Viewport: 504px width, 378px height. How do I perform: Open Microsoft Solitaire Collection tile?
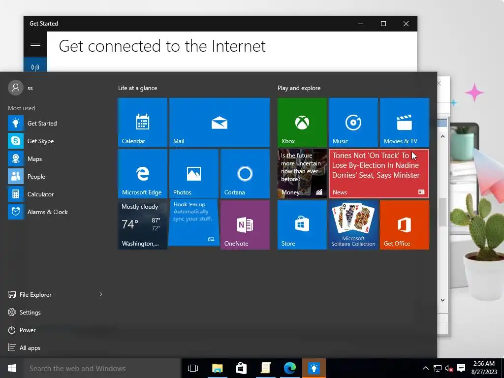point(353,225)
